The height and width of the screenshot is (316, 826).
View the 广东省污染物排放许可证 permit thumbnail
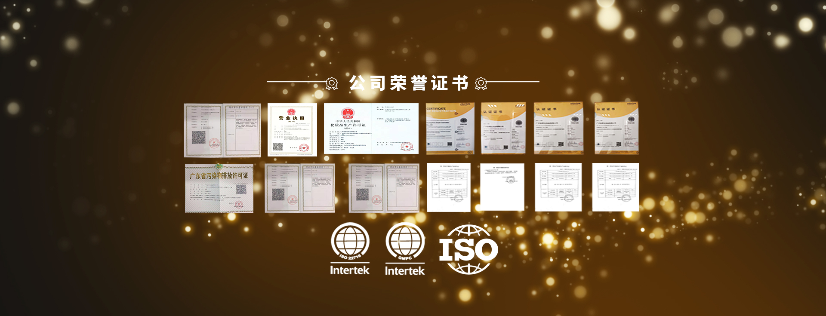tap(219, 188)
